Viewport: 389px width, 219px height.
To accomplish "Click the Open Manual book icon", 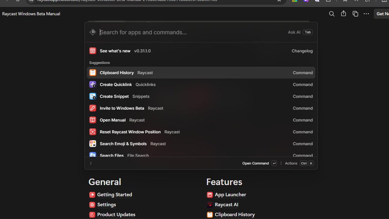I will click(x=93, y=120).
